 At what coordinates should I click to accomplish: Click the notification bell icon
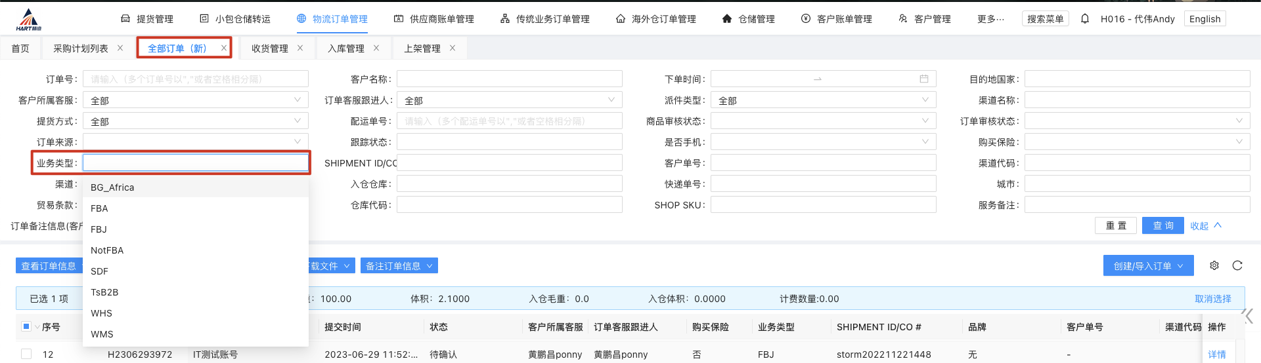point(1085,19)
